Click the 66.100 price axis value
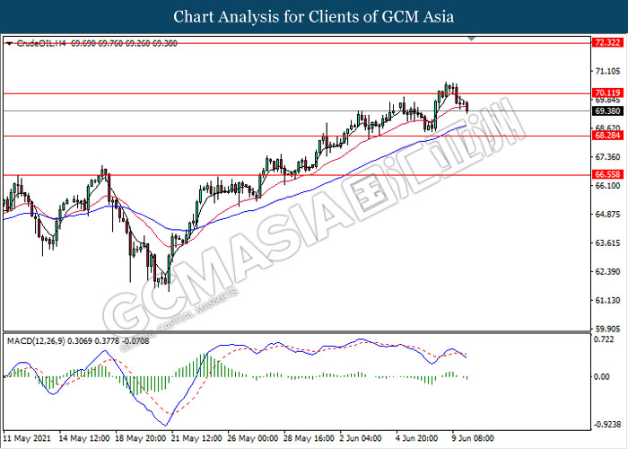Screen dimensions: 628x449 point(607,186)
